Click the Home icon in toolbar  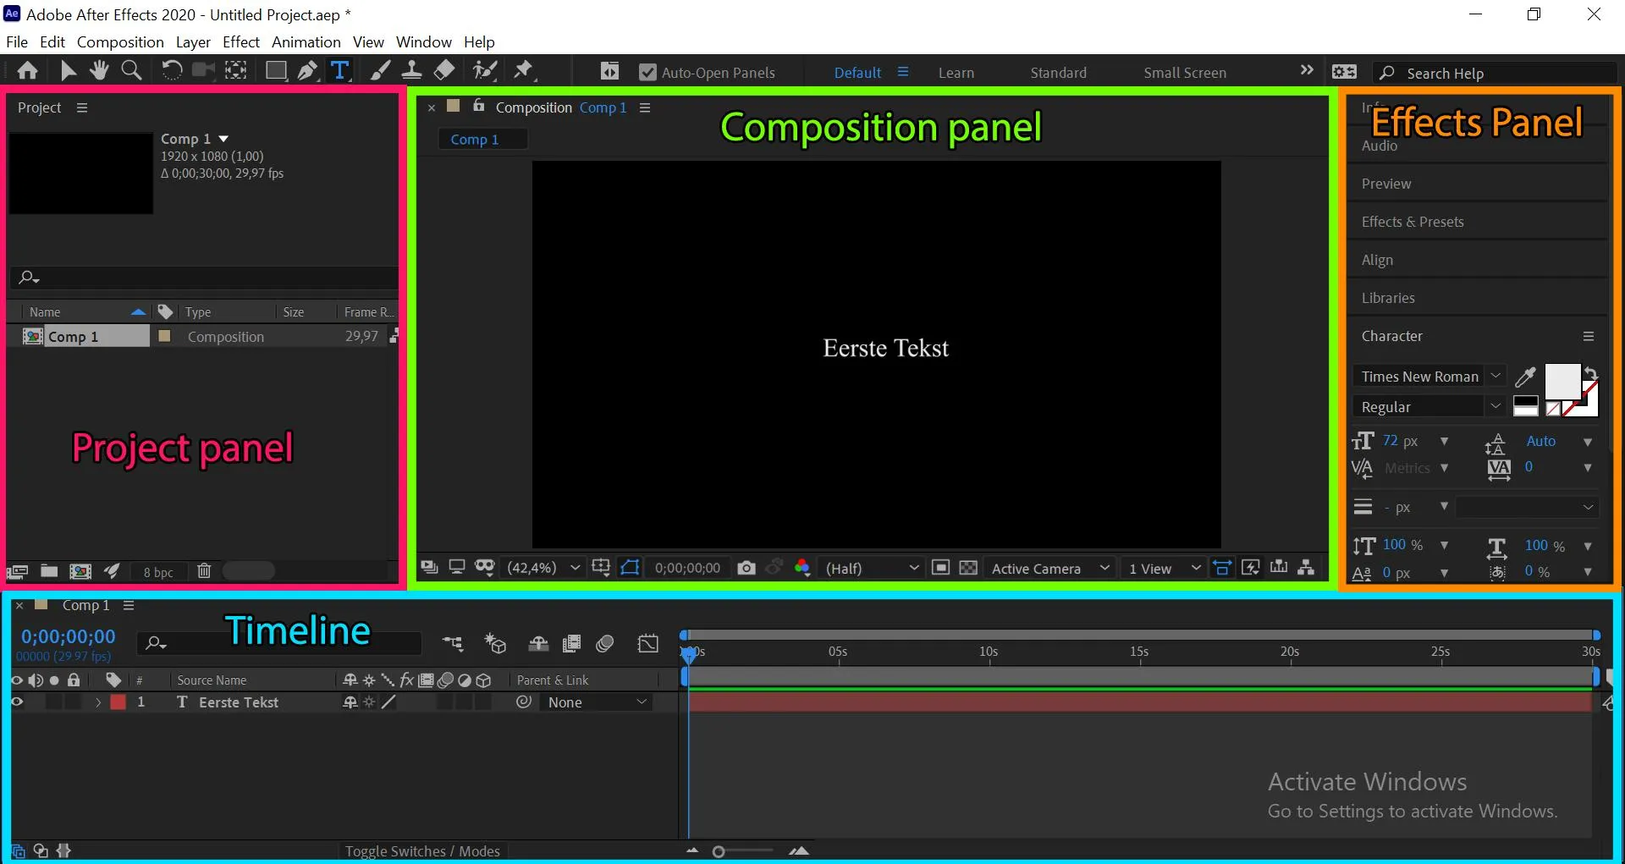point(27,71)
